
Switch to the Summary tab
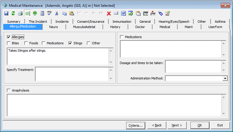pos(14,22)
